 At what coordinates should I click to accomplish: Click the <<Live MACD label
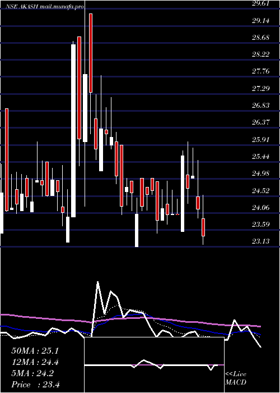[236, 378]
